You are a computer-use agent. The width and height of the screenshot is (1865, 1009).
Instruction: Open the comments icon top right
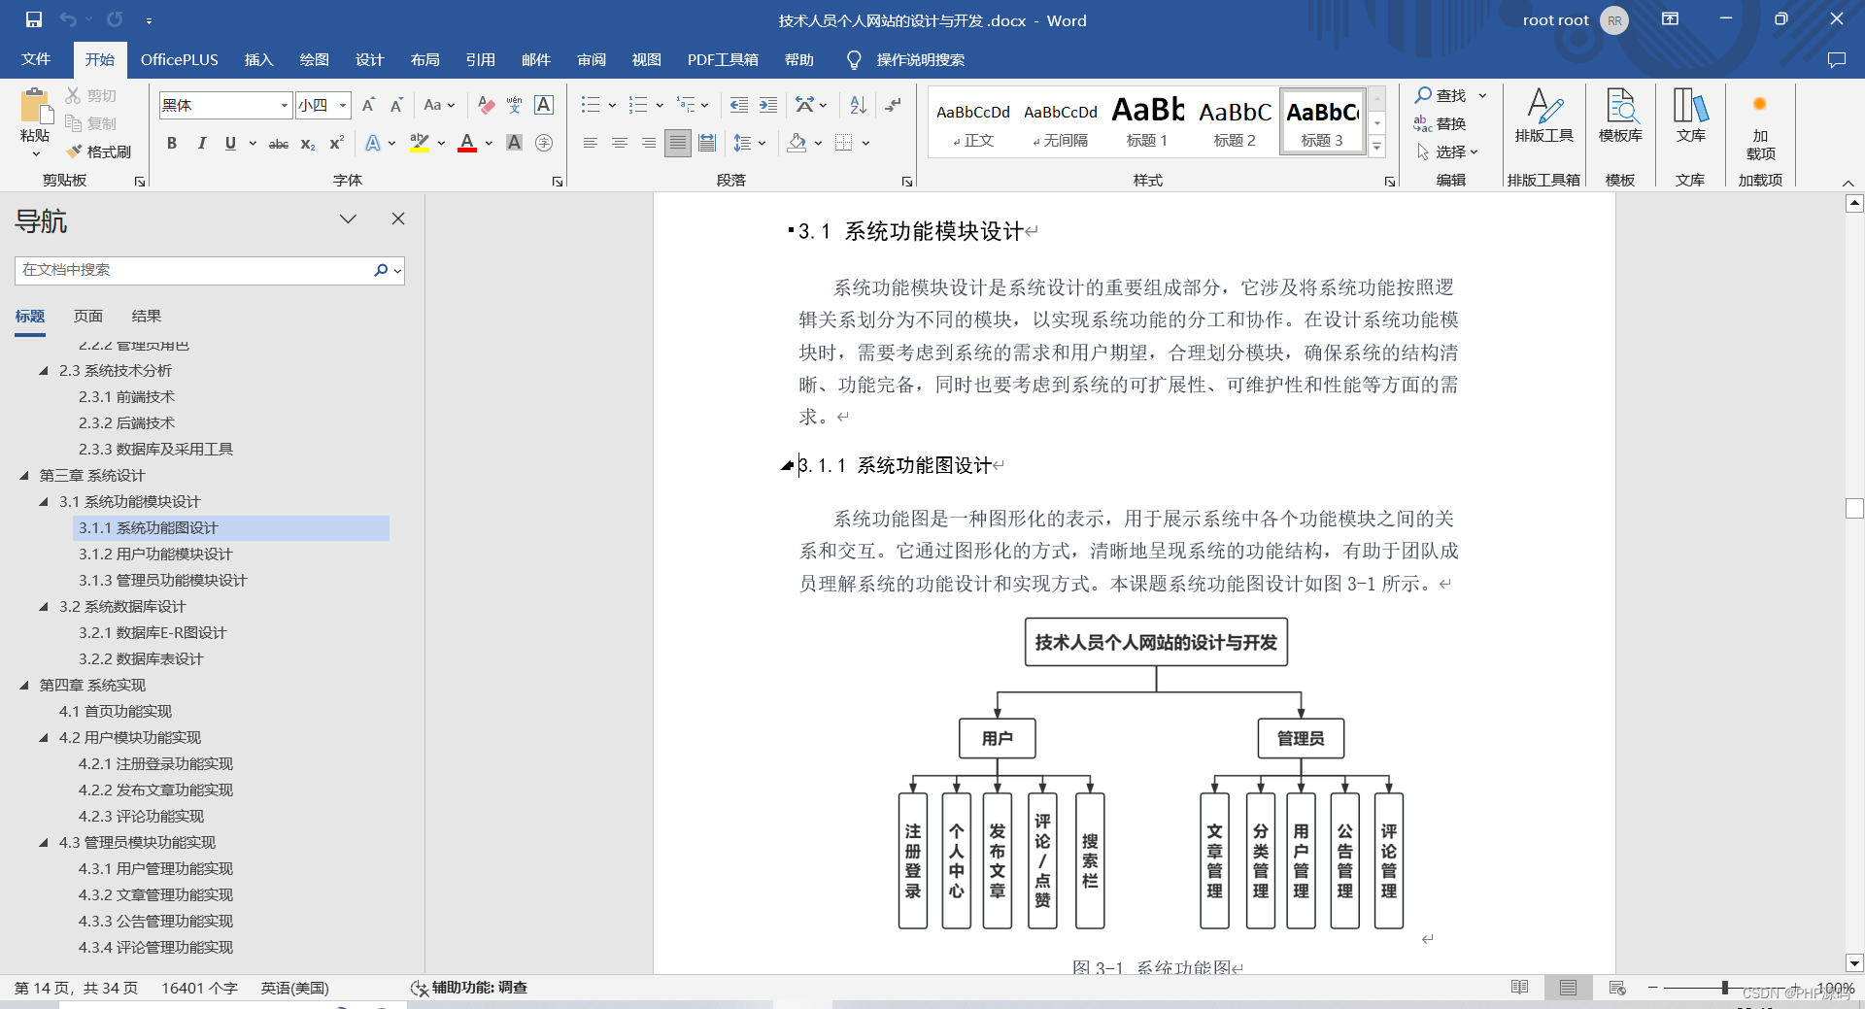pos(1836,60)
